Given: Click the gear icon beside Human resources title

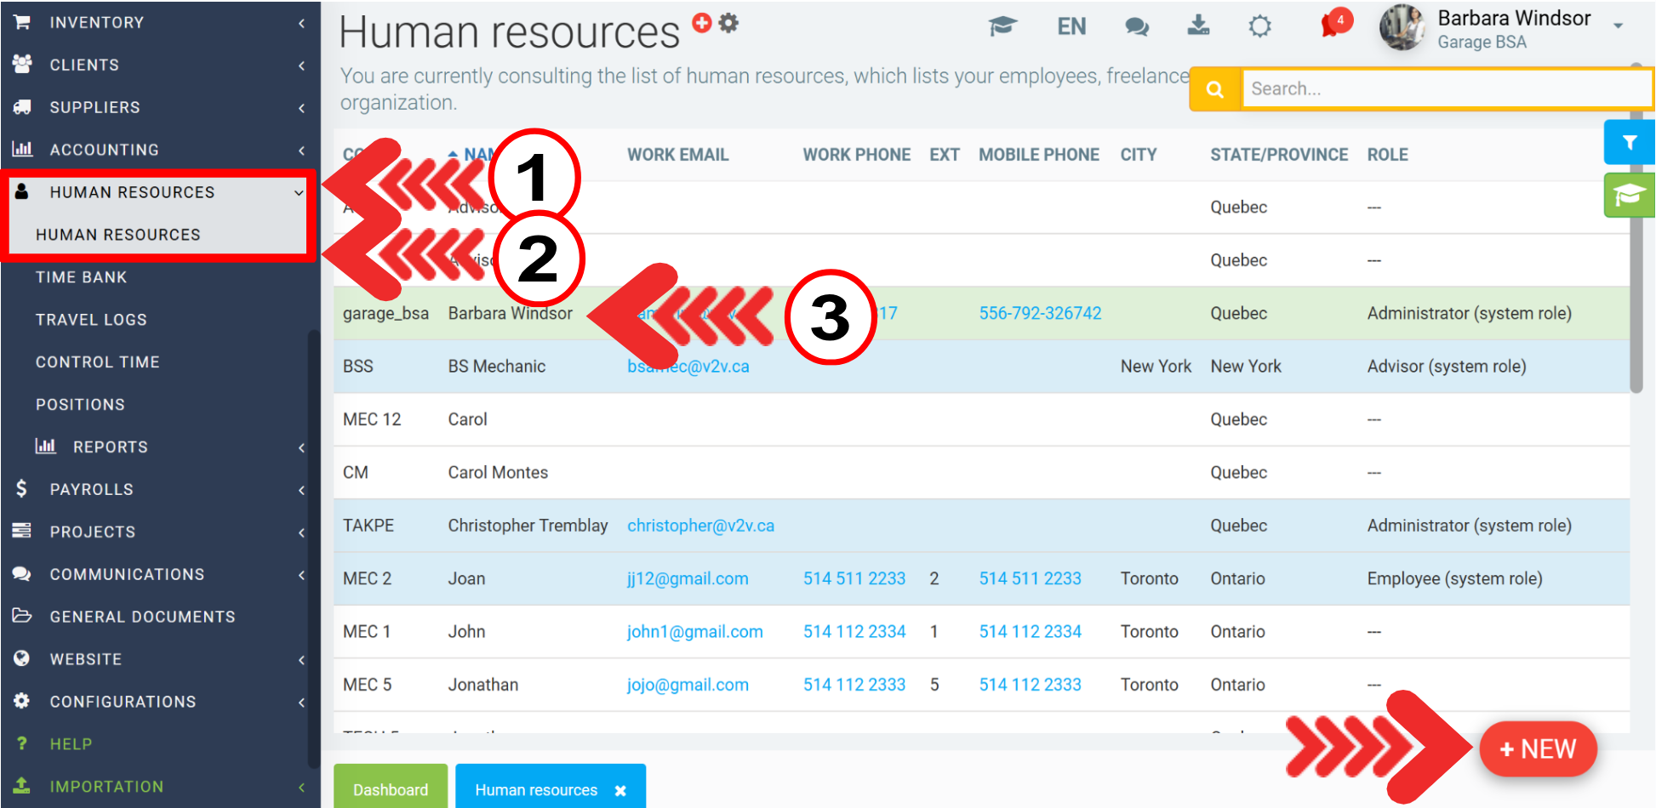Looking at the screenshot, I should point(728,23).
